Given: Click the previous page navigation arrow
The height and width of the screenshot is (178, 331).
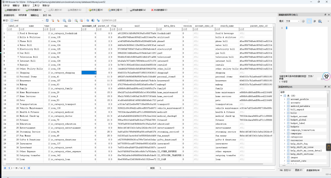Looking at the screenshot, I should tap(9, 168).
